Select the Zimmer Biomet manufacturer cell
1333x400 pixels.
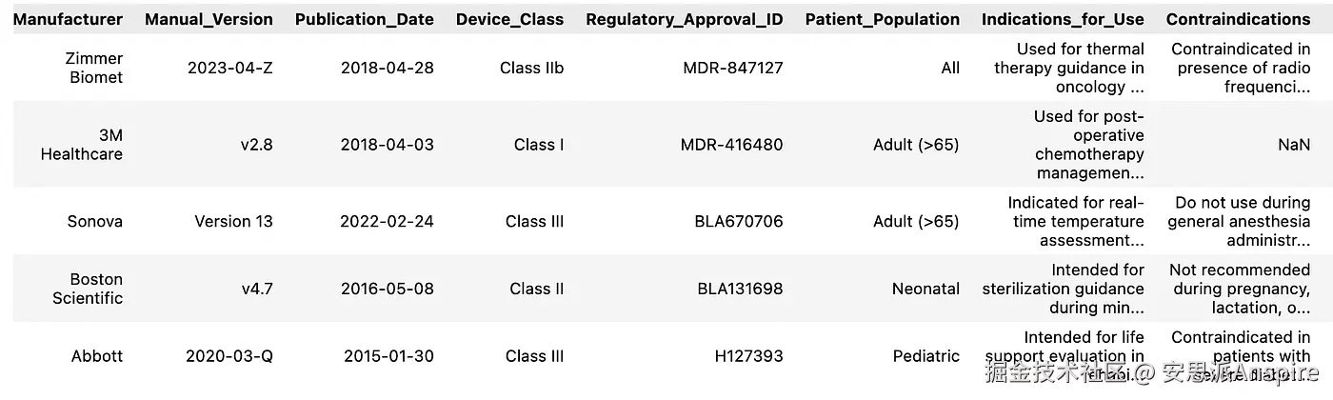[x=93, y=68]
